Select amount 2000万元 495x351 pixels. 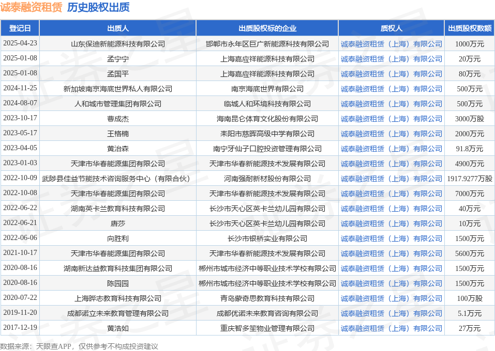coord(470,134)
